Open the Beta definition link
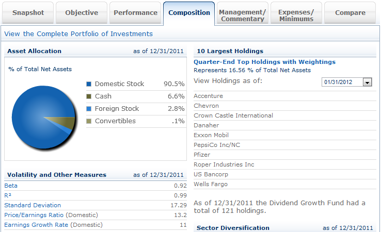This screenshot has height=232, width=381. pyautogui.click(x=11, y=186)
